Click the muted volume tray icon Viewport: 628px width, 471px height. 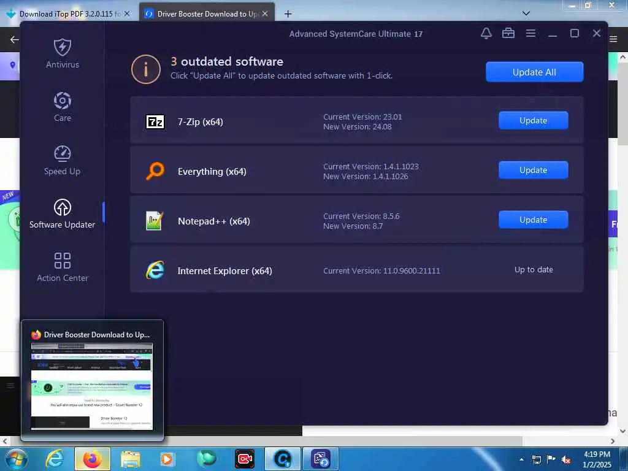click(566, 459)
